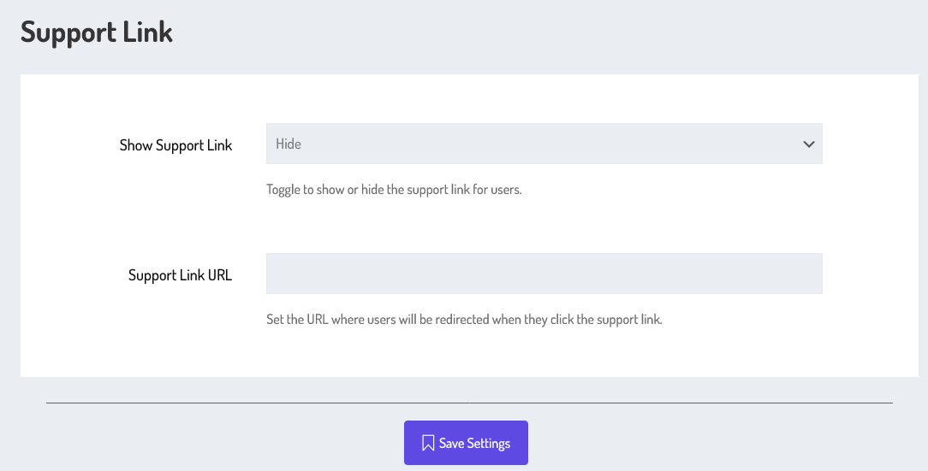Viewport: 928px width, 471px height.
Task: Click the word 'Settings' on the purple button
Action: point(488,444)
